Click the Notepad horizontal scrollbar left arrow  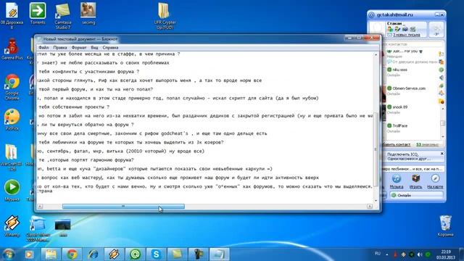[x=41, y=206]
